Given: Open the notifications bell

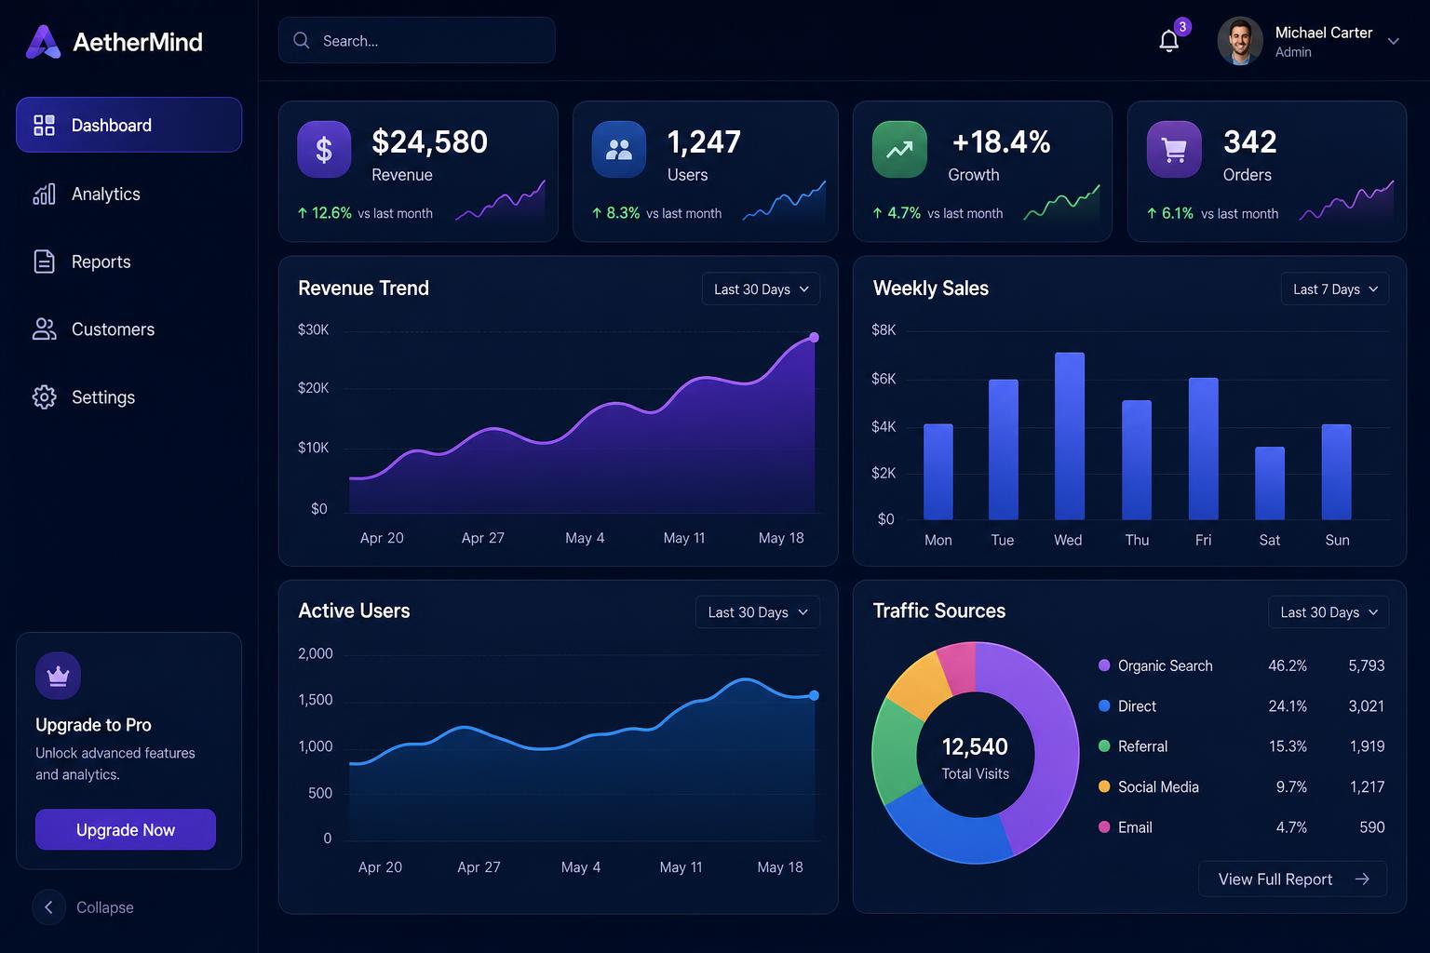Looking at the screenshot, I should pos(1169,41).
